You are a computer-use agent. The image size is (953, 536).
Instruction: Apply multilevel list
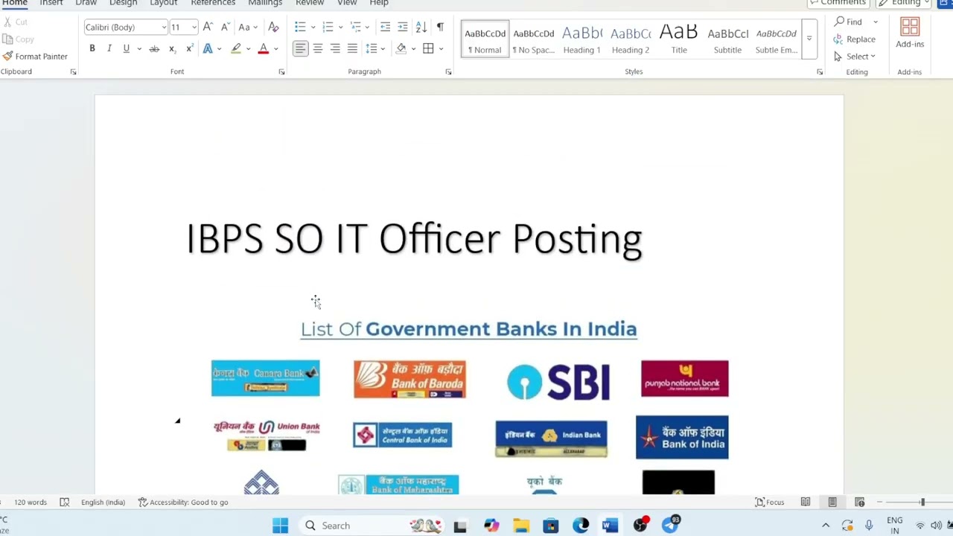(356, 27)
